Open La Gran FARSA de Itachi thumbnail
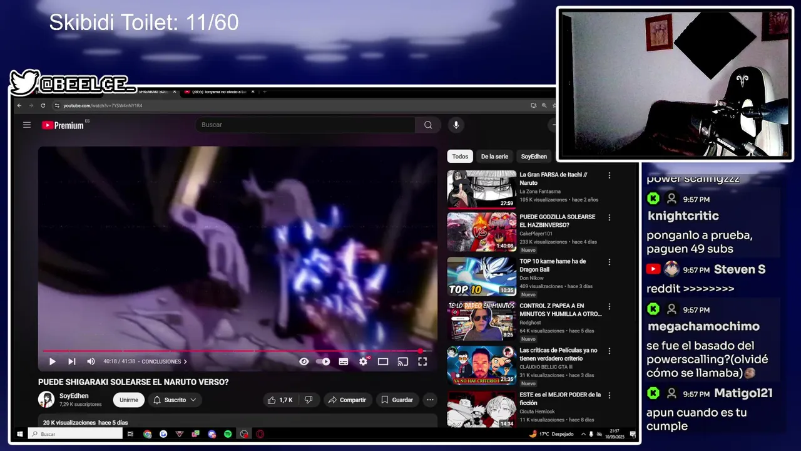This screenshot has height=451, width=801. [x=482, y=189]
